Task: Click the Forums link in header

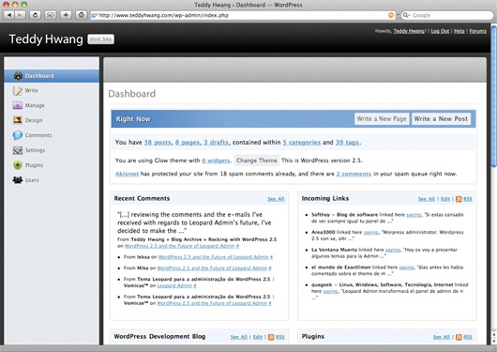Action: click(477, 31)
